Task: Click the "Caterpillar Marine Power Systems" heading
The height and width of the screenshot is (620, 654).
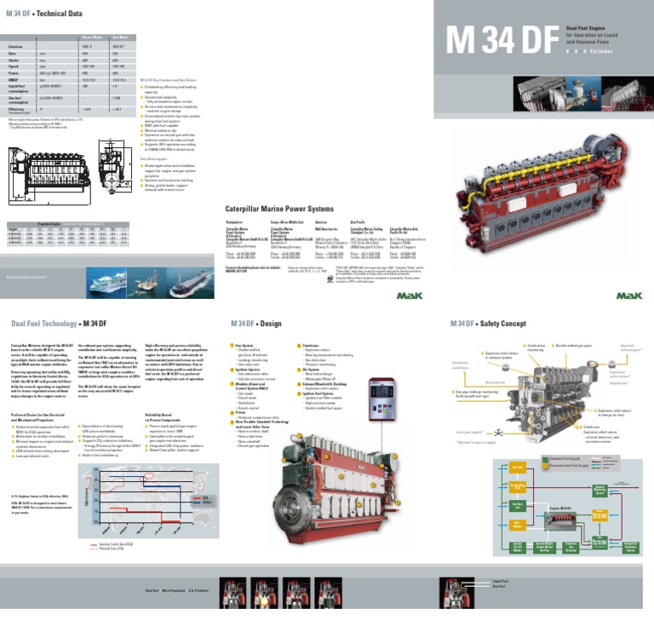Action: (x=279, y=209)
